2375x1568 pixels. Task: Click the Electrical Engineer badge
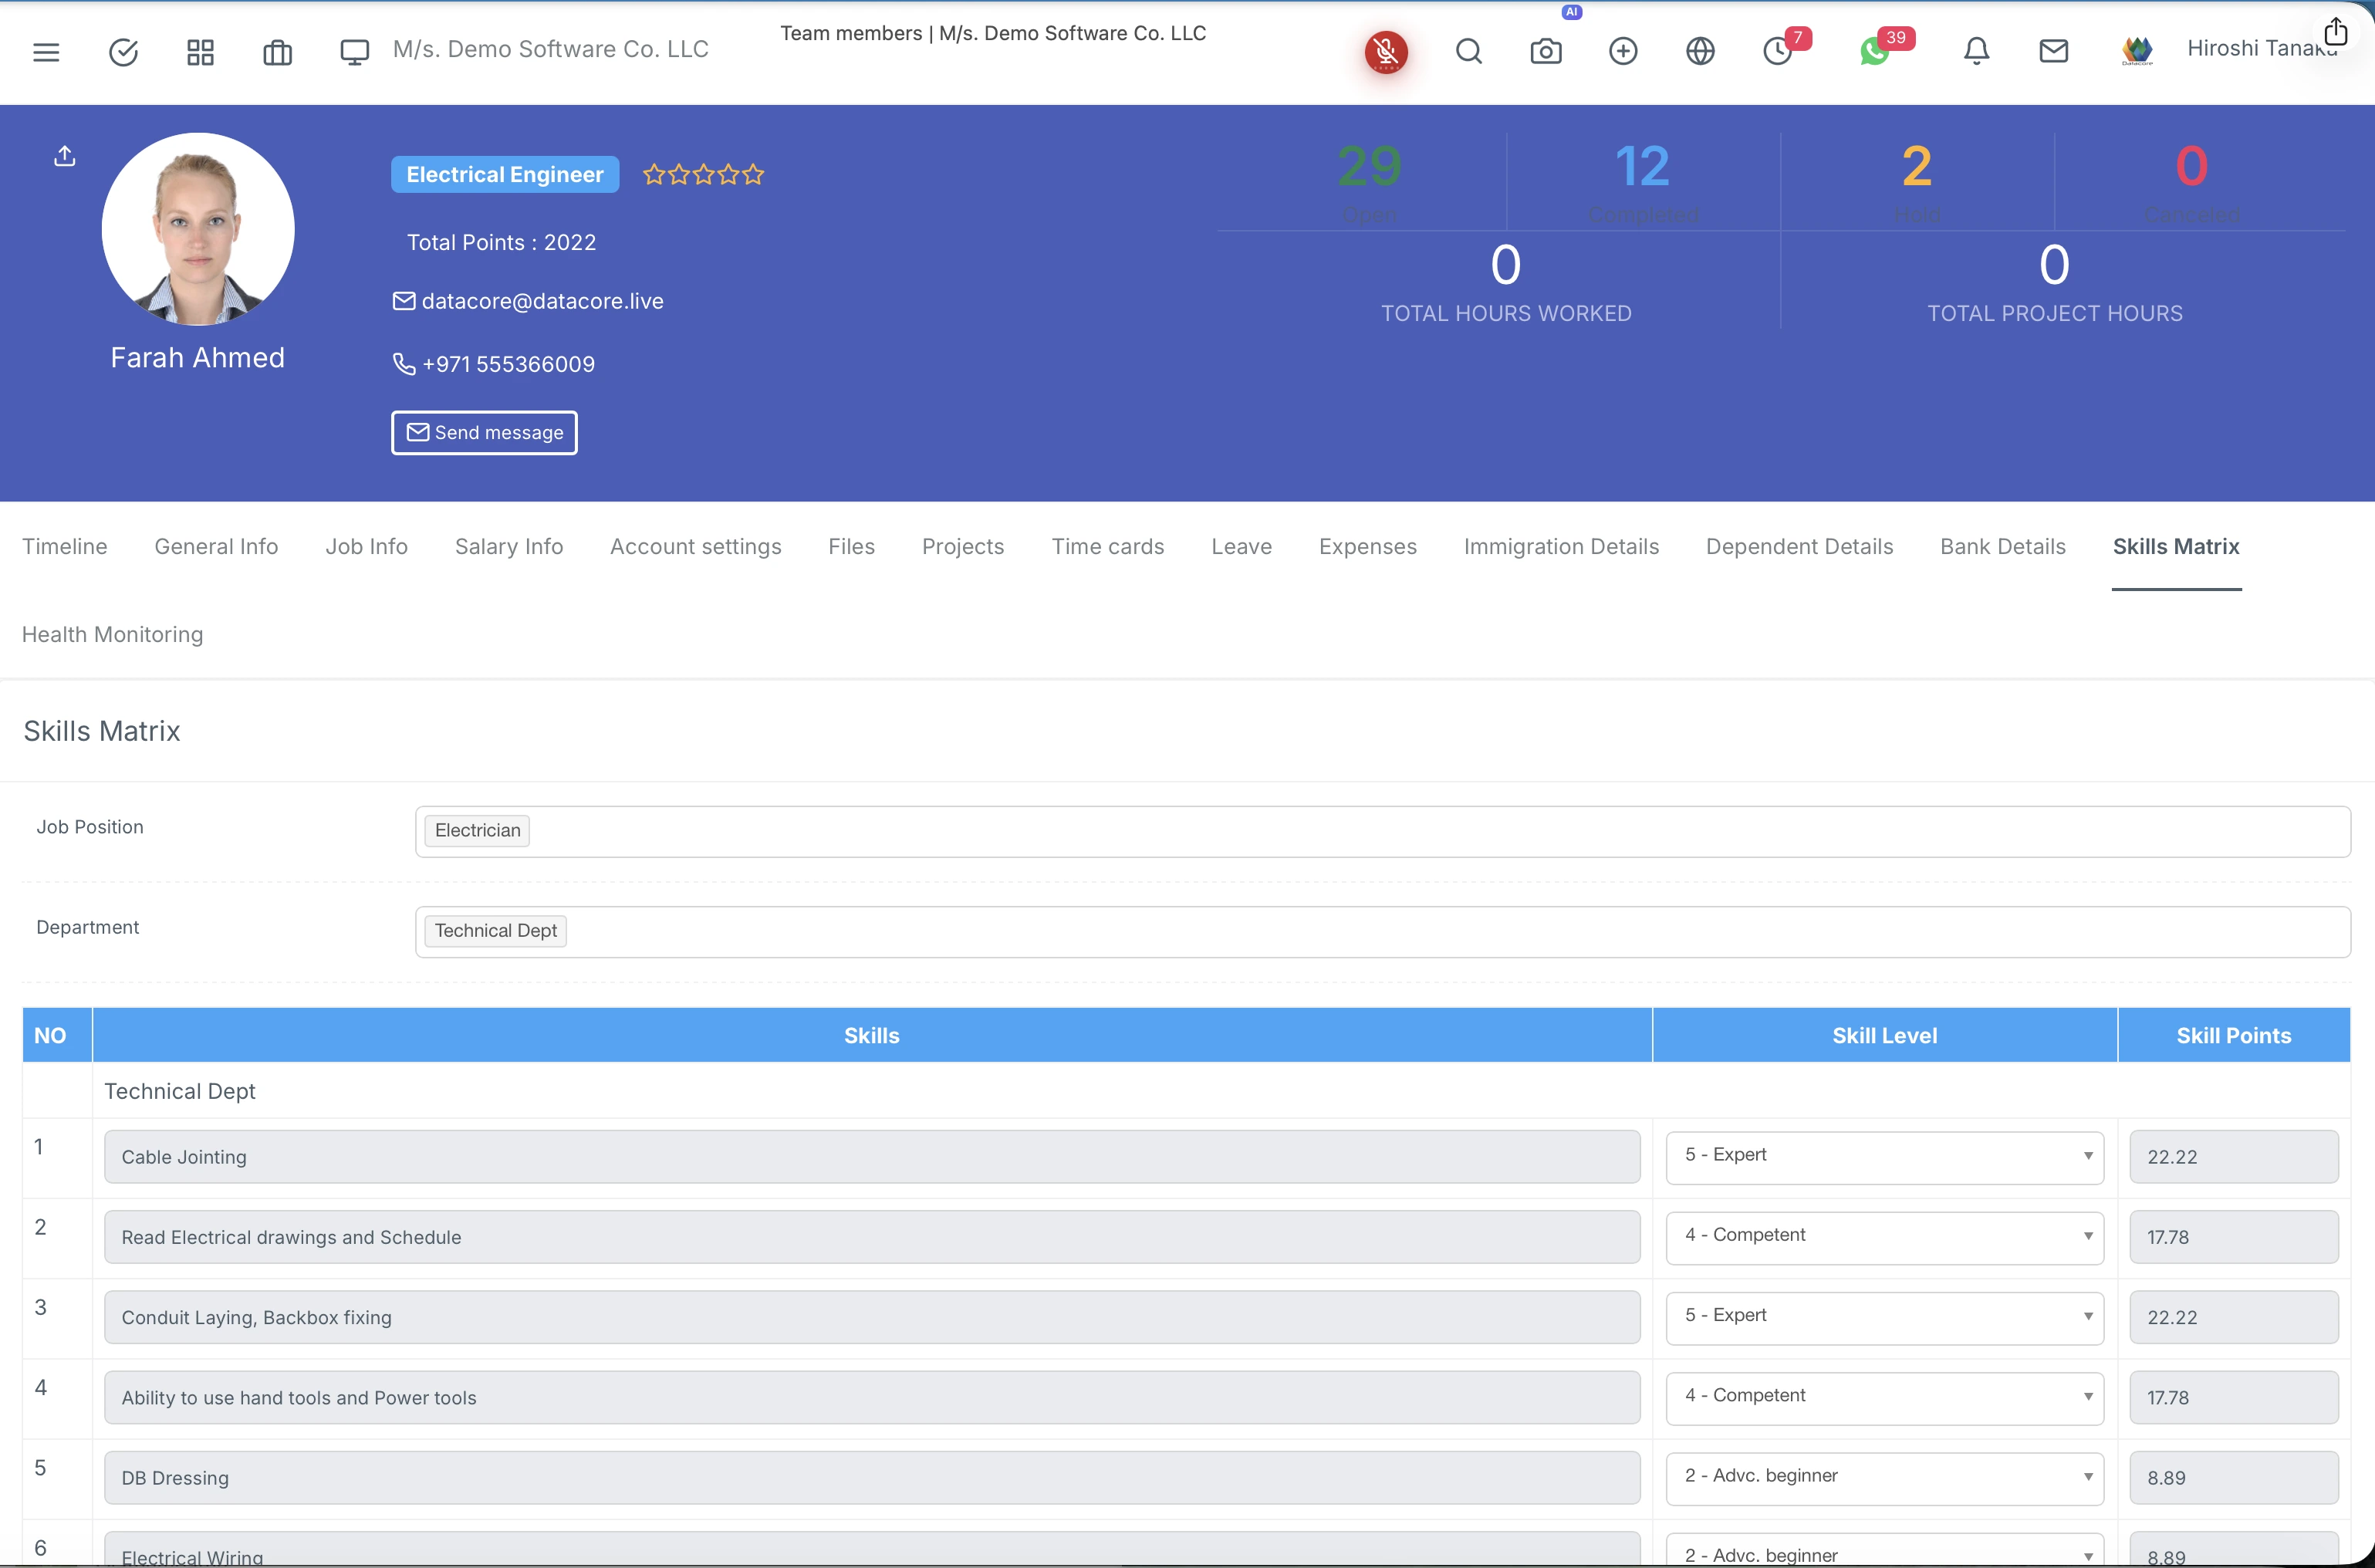click(504, 174)
